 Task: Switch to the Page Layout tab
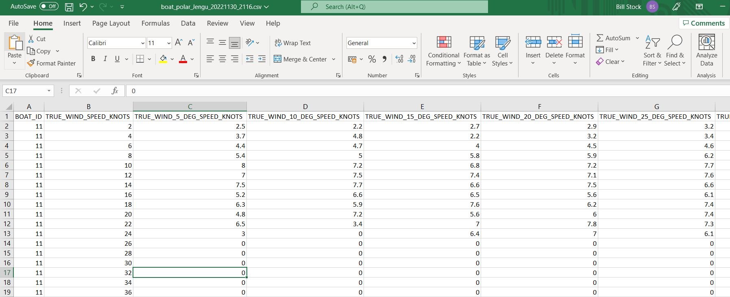(111, 23)
